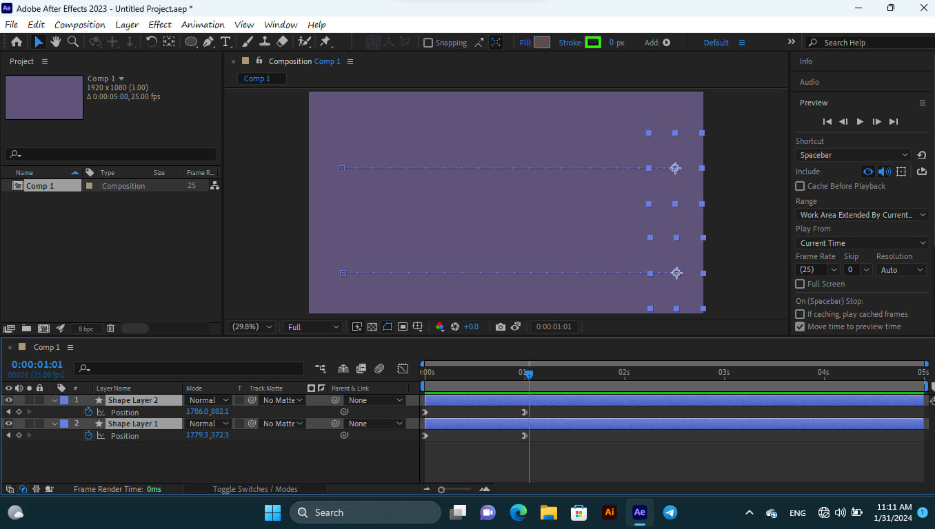Image resolution: width=935 pixels, height=529 pixels.
Task: Select the Hand tool
Action: click(x=56, y=42)
